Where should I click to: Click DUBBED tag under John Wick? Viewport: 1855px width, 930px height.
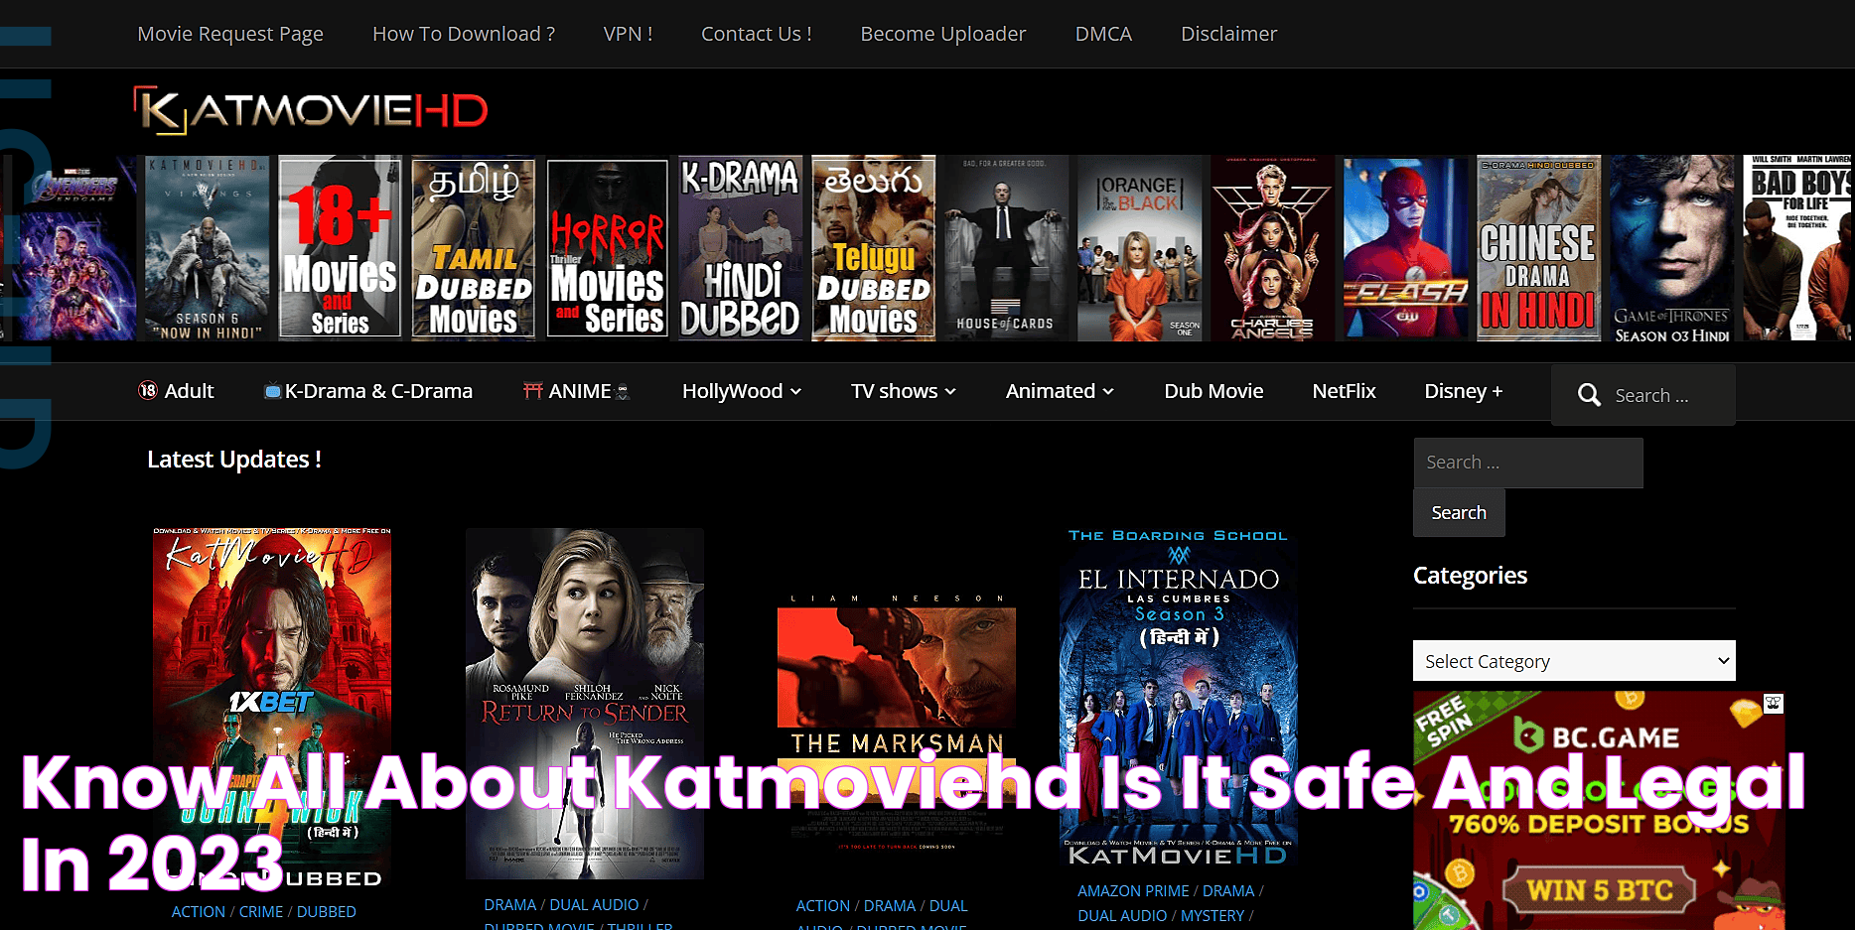(x=327, y=912)
